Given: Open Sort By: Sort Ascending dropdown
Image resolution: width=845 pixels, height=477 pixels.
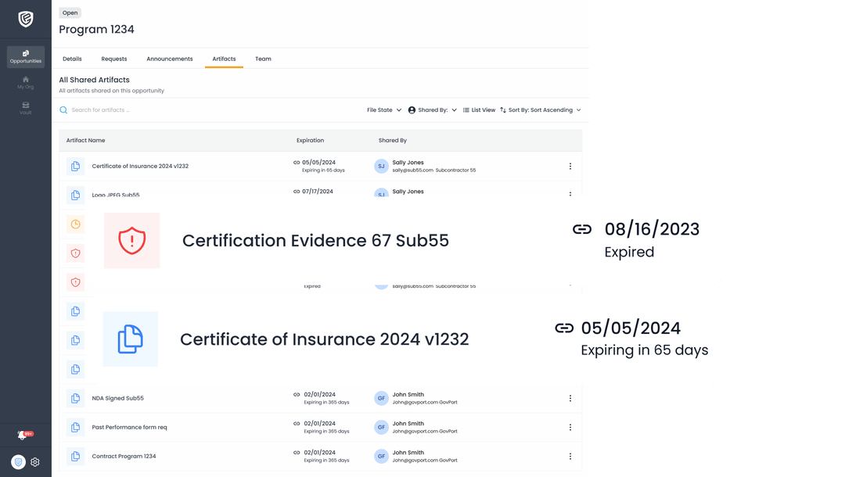Looking at the screenshot, I should point(541,109).
